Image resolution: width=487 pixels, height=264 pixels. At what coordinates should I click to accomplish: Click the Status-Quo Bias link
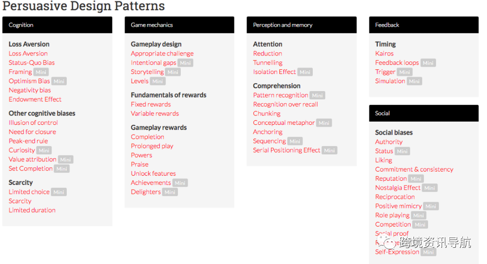coord(32,62)
